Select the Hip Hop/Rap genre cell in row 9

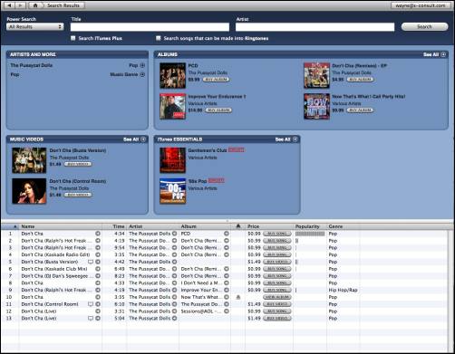(x=343, y=290)
